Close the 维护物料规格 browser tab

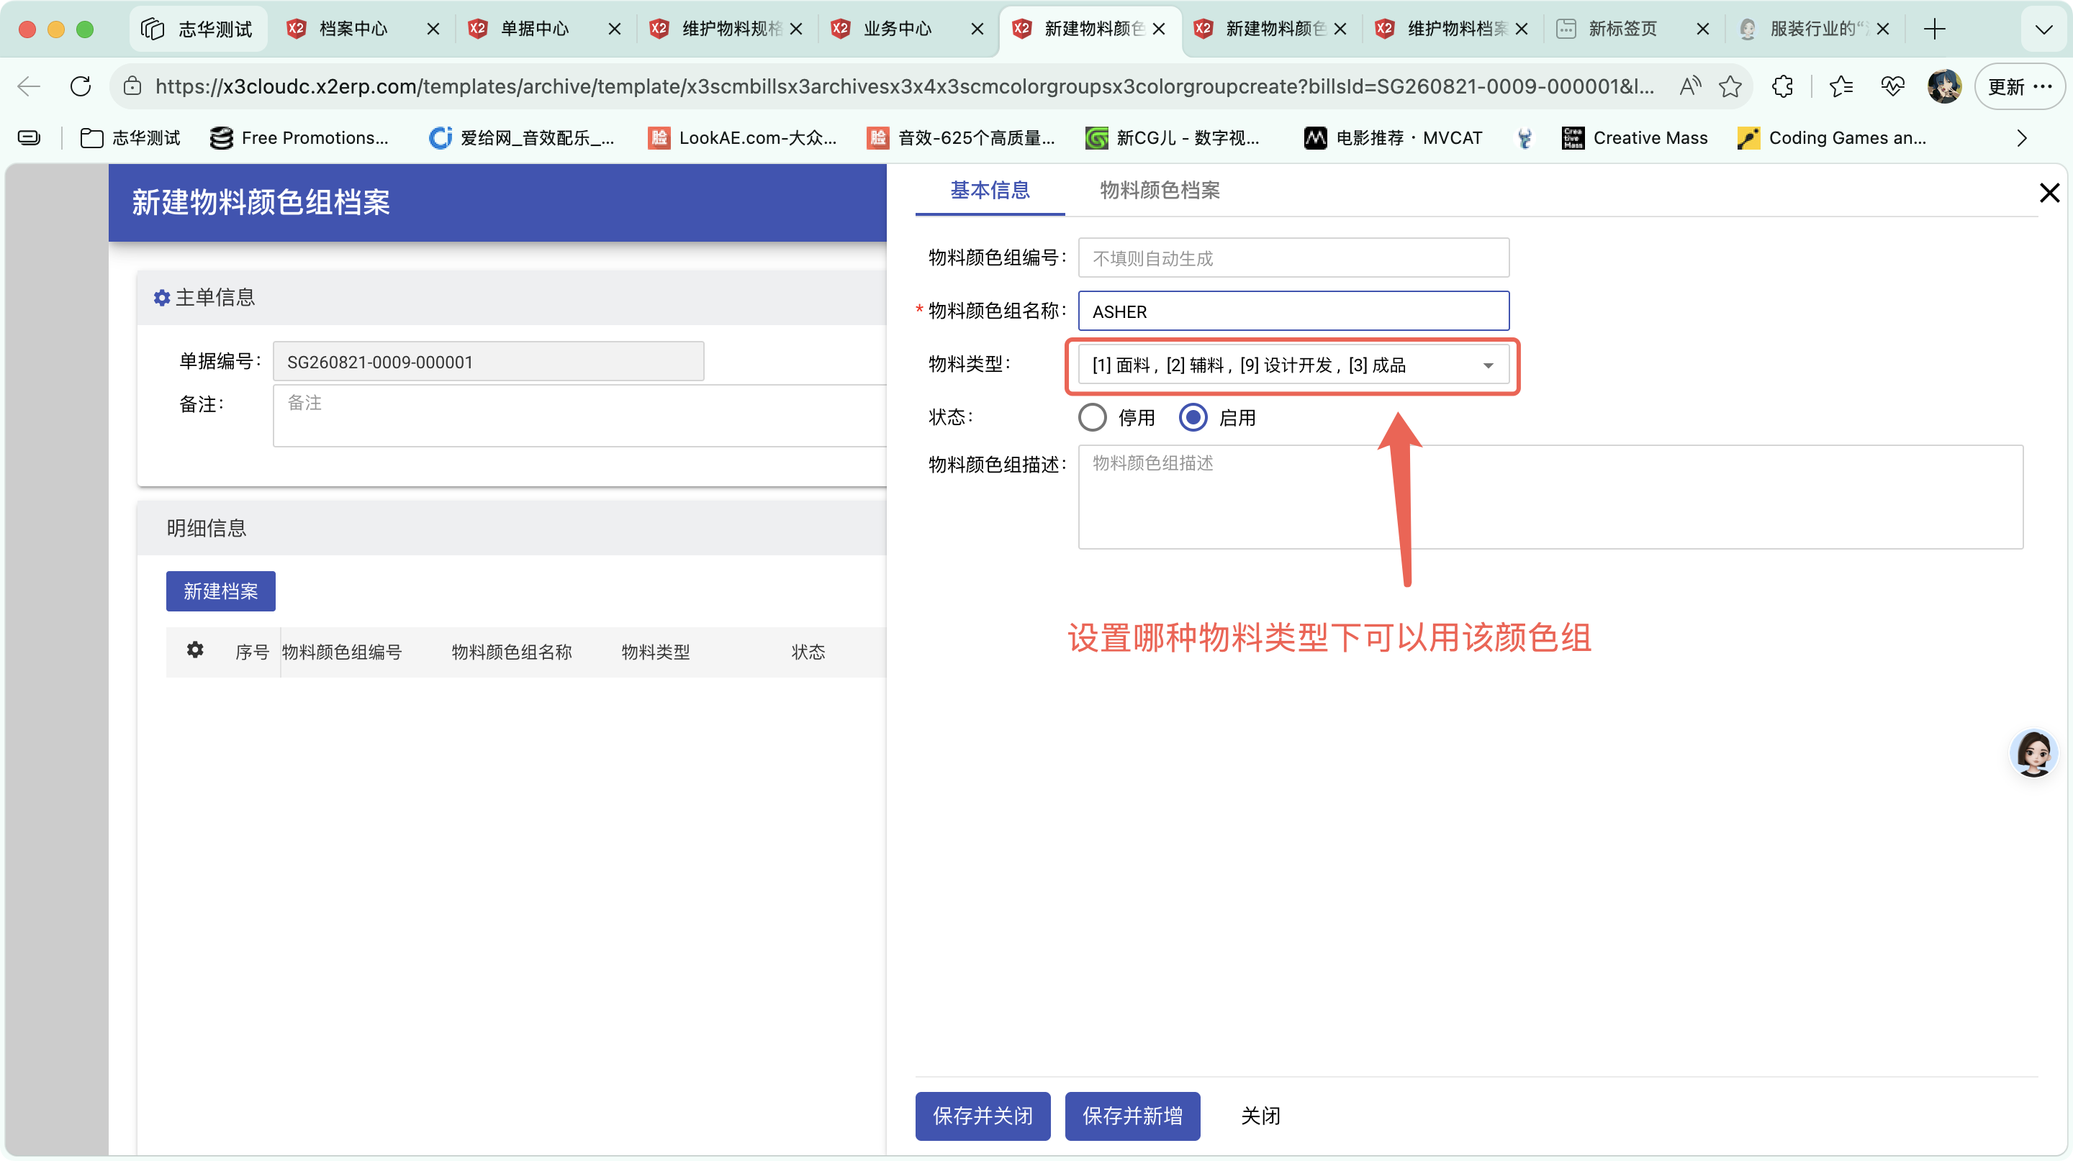point(796,29)
